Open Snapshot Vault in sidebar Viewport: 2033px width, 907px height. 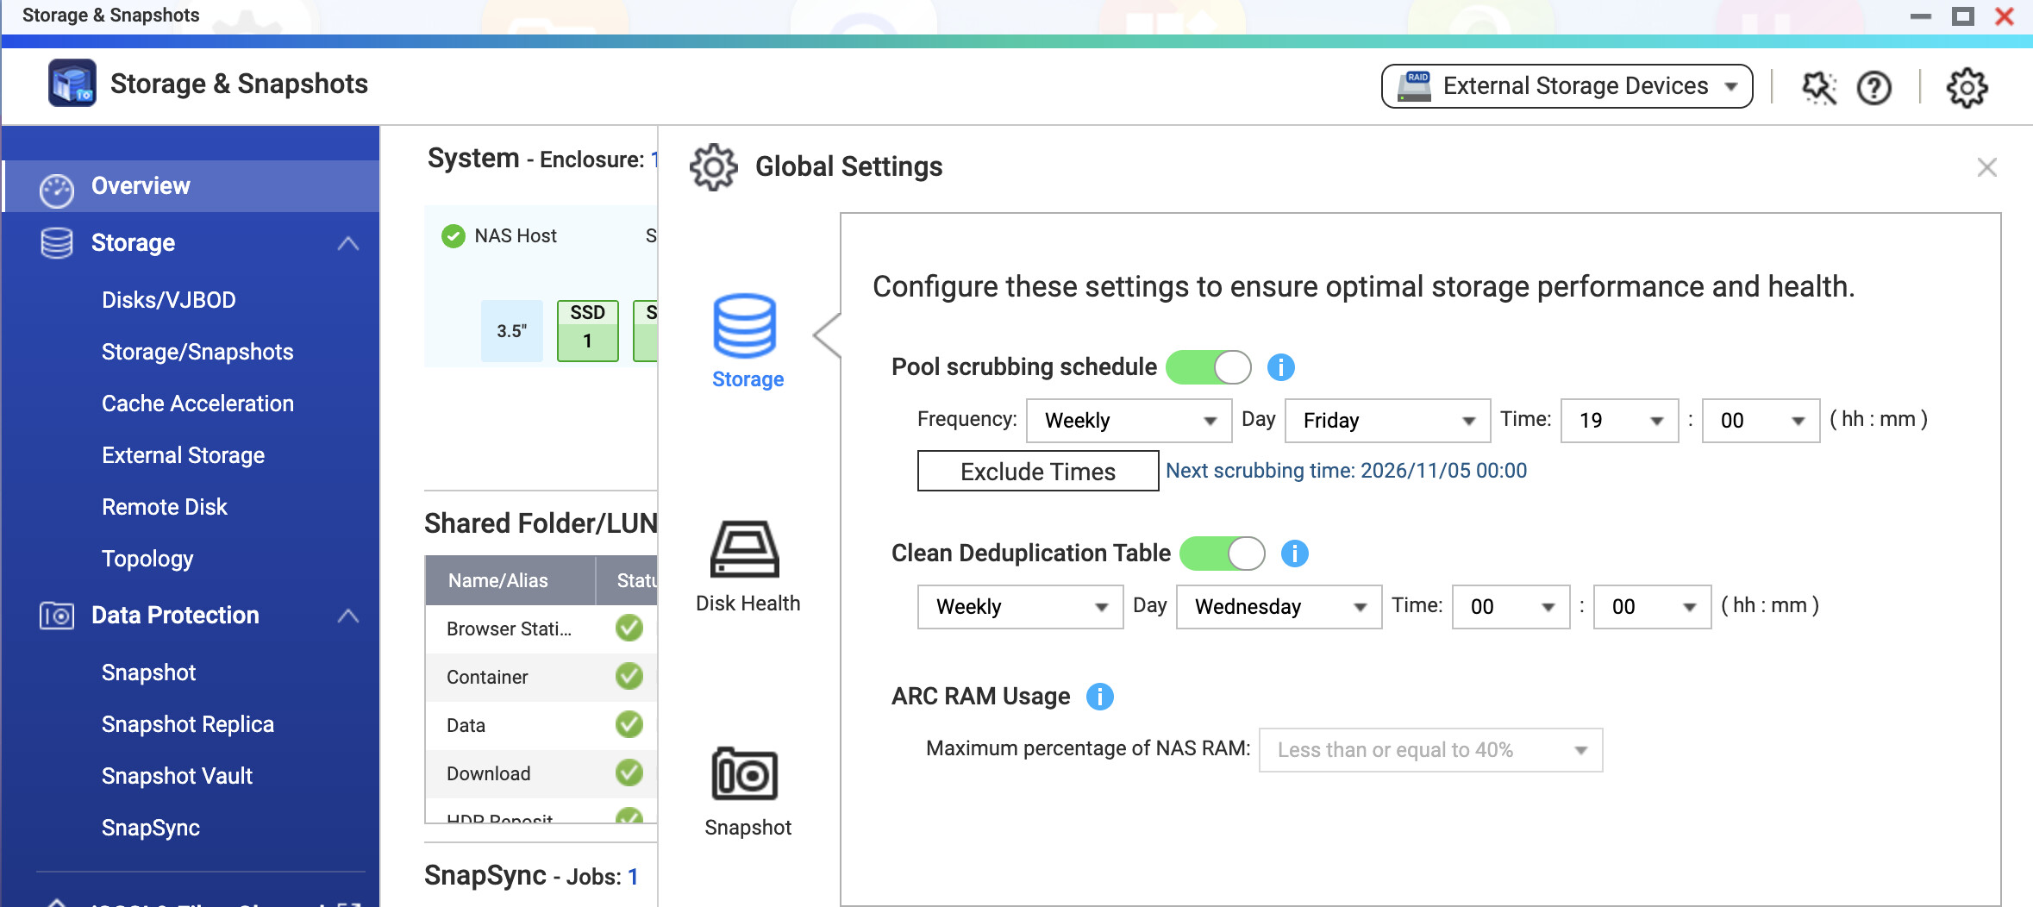coord(177,776)
